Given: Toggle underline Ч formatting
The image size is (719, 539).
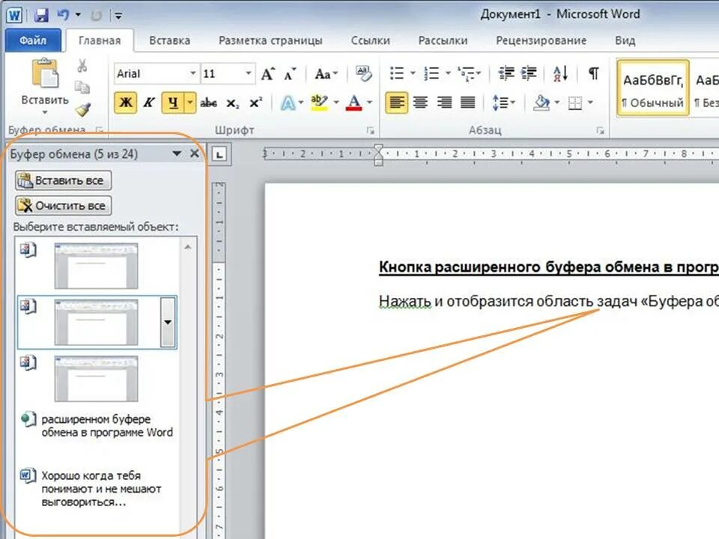Looking at the screenshot, I should click(x=173, y=103).
